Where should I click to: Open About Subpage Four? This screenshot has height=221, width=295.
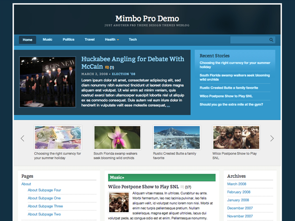pos(44,190)
